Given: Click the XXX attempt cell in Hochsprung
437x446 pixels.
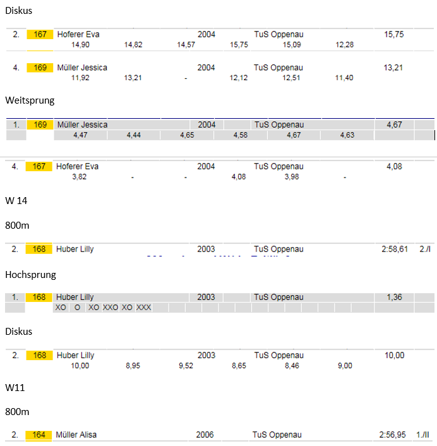Looking at the screenshot, I should pos(143,308).
